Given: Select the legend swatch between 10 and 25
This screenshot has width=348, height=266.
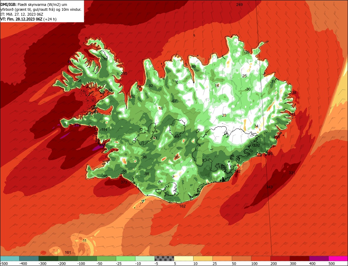Looking at the screenshot, I should click(203, 258).
